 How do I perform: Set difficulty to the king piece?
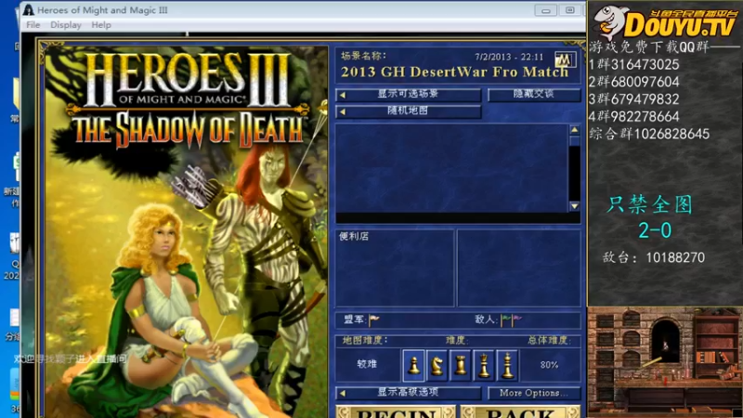pyautogui.click(x=507, y=365)
